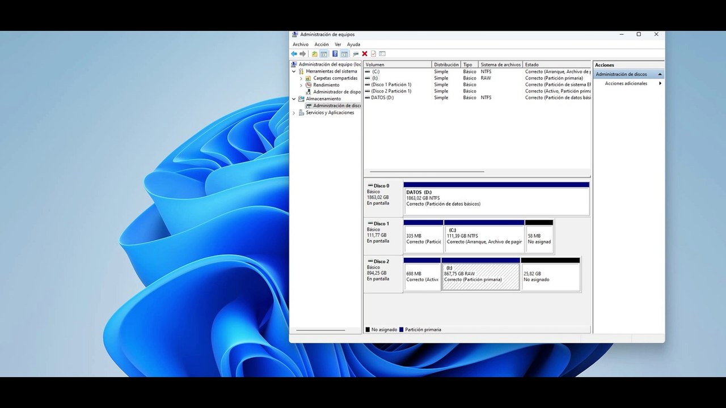Select the (Disco 2 Partición 1) volume row
The image size is (726, 408).
pyautogui.click(x=478, y=91)
